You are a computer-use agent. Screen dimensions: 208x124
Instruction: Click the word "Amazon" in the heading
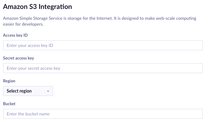click(x=15, y=6)
